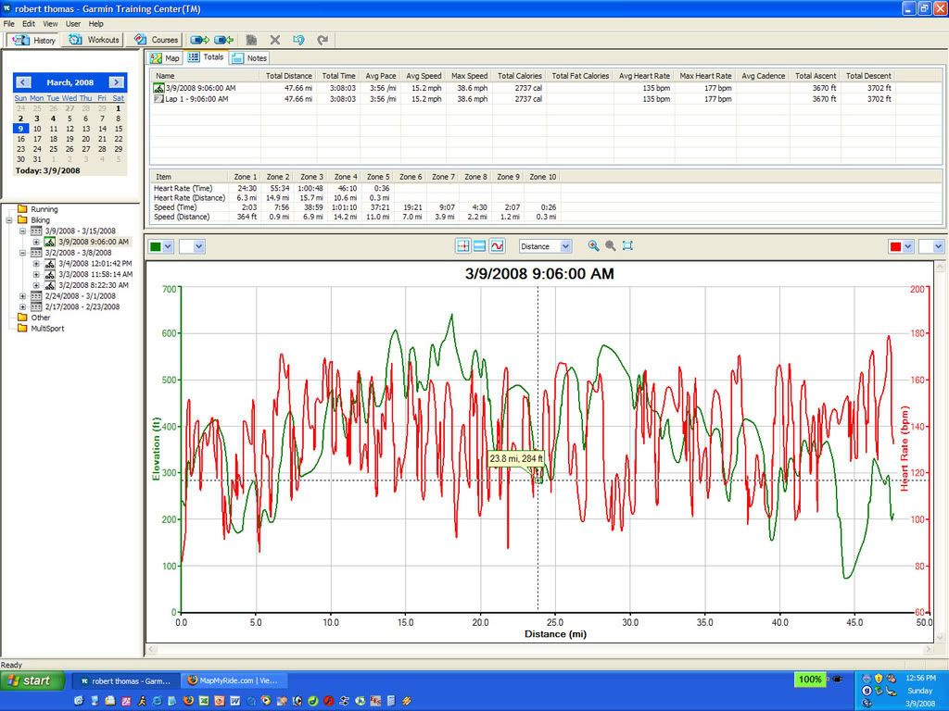Toggle the smooth curve graph button
The width and height of the screenshot is (949, 711).
click(x=497, y=246)
